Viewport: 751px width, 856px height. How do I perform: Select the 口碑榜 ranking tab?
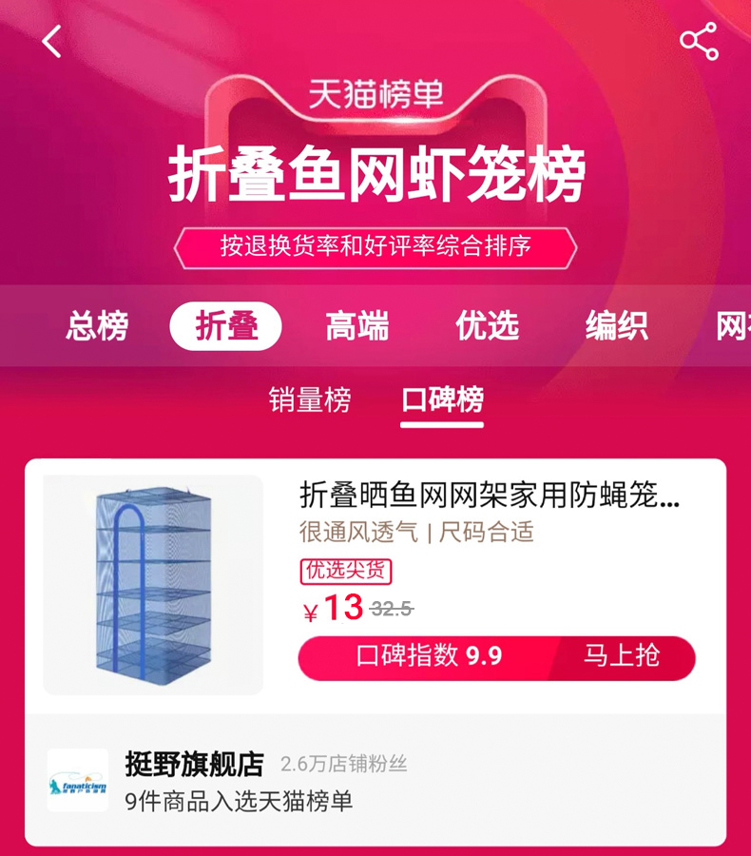[x=442, y=399]
